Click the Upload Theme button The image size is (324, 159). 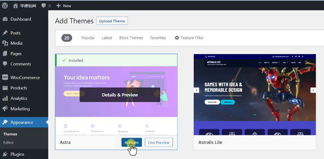[112, 21]
